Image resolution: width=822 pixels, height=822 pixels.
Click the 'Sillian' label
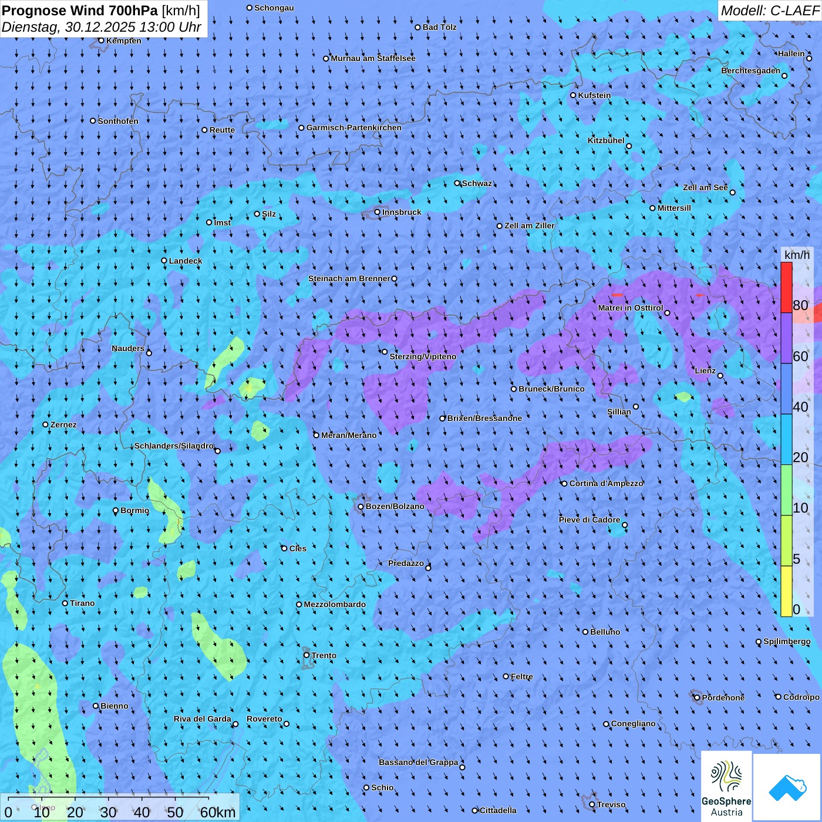[619, 412]
